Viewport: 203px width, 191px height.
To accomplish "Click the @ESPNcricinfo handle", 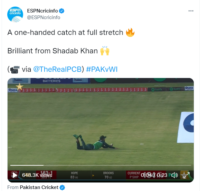I will pyautogui.click(x=44, y=17).
